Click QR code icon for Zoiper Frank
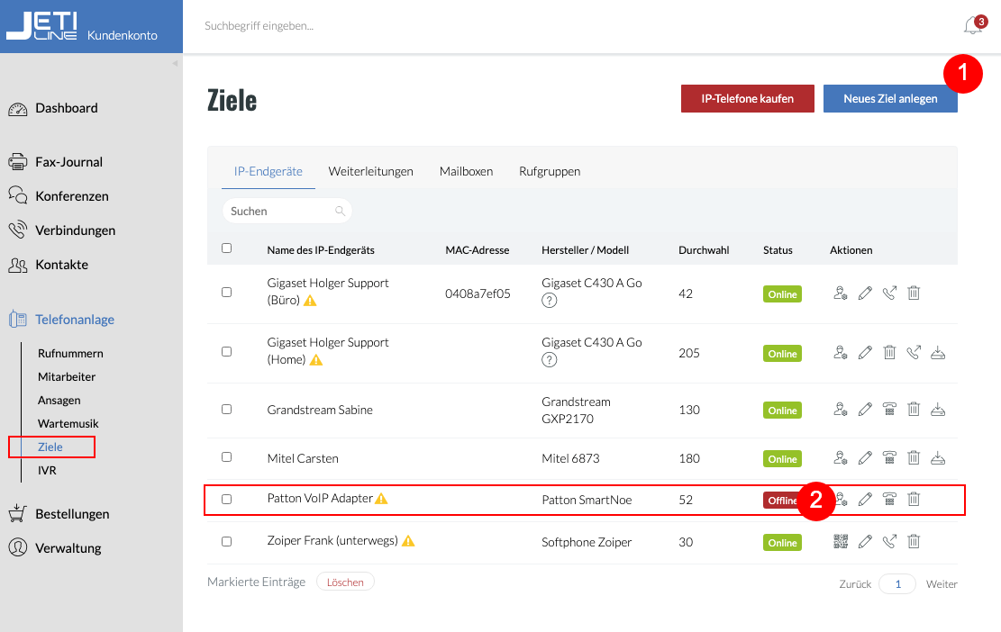 click(841, 541)
